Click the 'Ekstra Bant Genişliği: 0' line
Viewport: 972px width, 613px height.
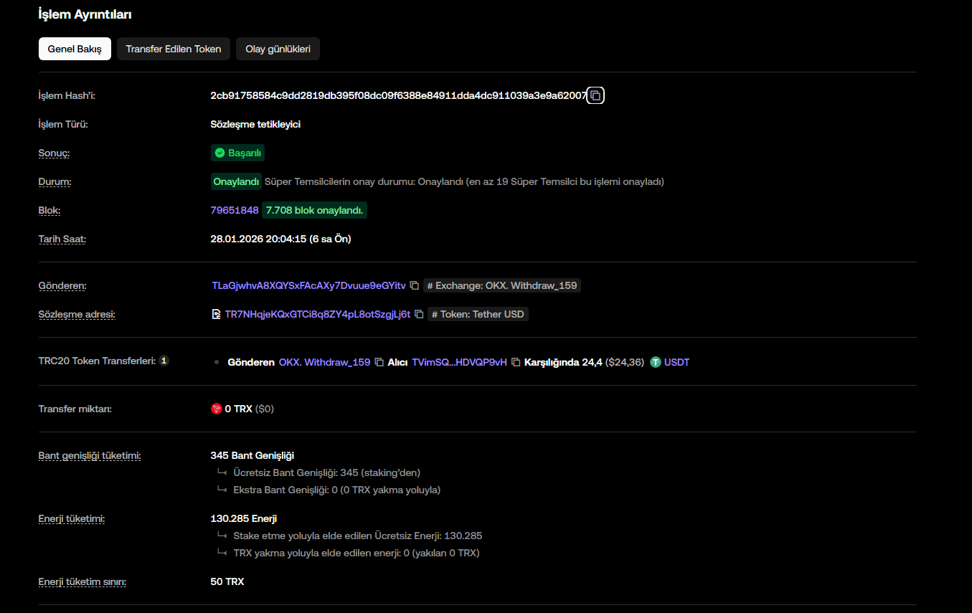pyautogui.click(x=336, y=490)
